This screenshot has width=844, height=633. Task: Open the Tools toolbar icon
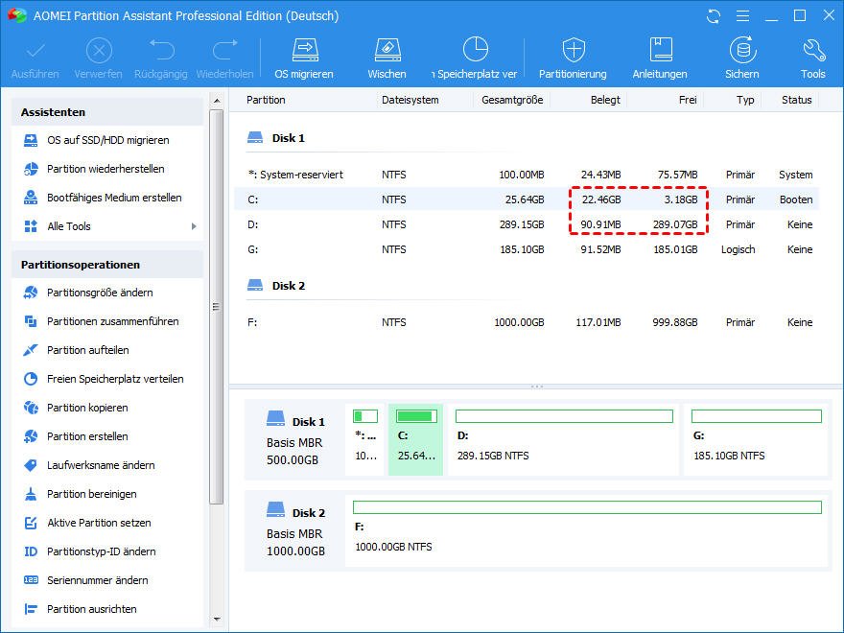pyautogui.click(x=812, y=58)
